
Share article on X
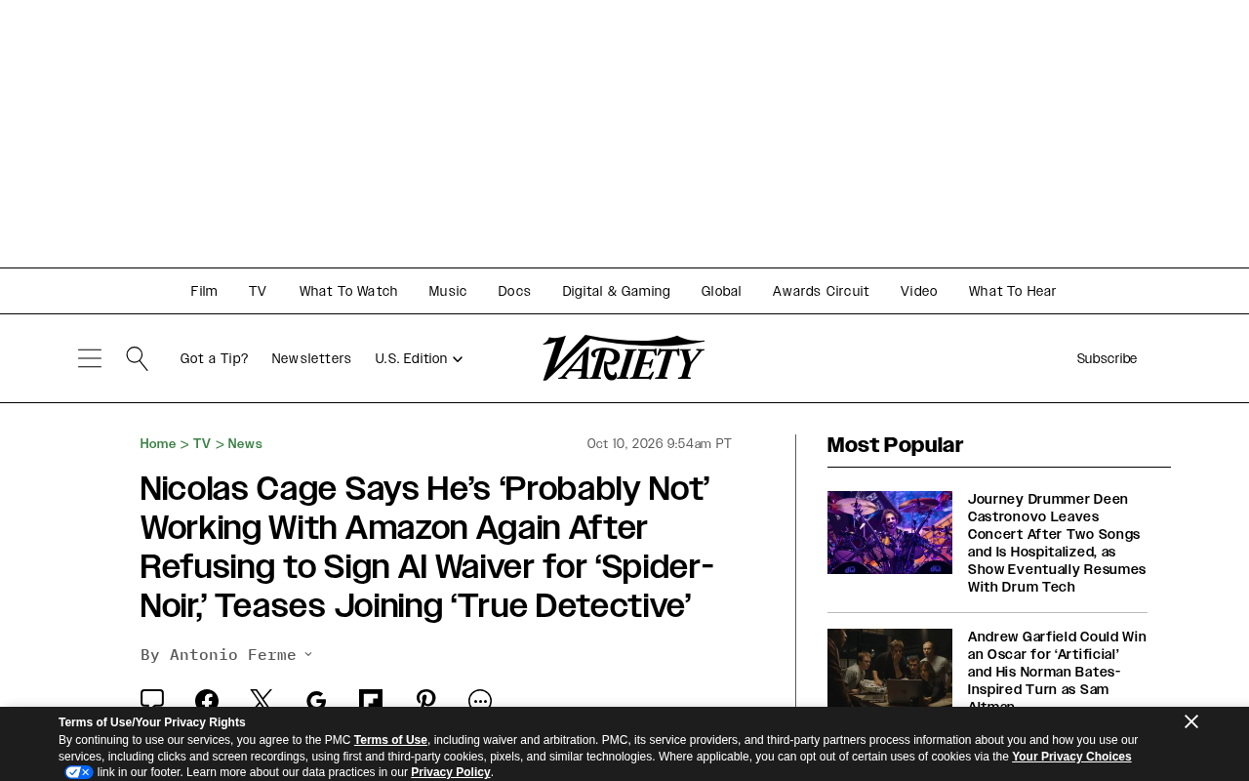262,700
